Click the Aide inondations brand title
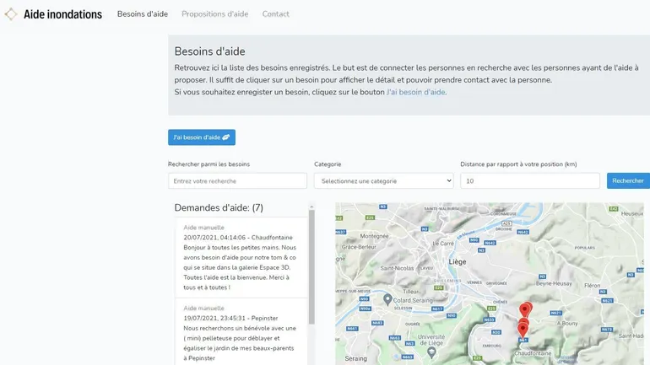Viewport: 650px width, 365px height. pyautogui.click(x=62, y=14)
